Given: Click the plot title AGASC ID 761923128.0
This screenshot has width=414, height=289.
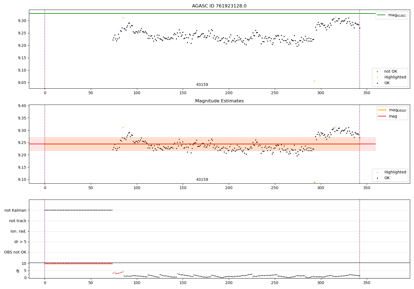Looking at the screenshot, I should tap(219, 6).
